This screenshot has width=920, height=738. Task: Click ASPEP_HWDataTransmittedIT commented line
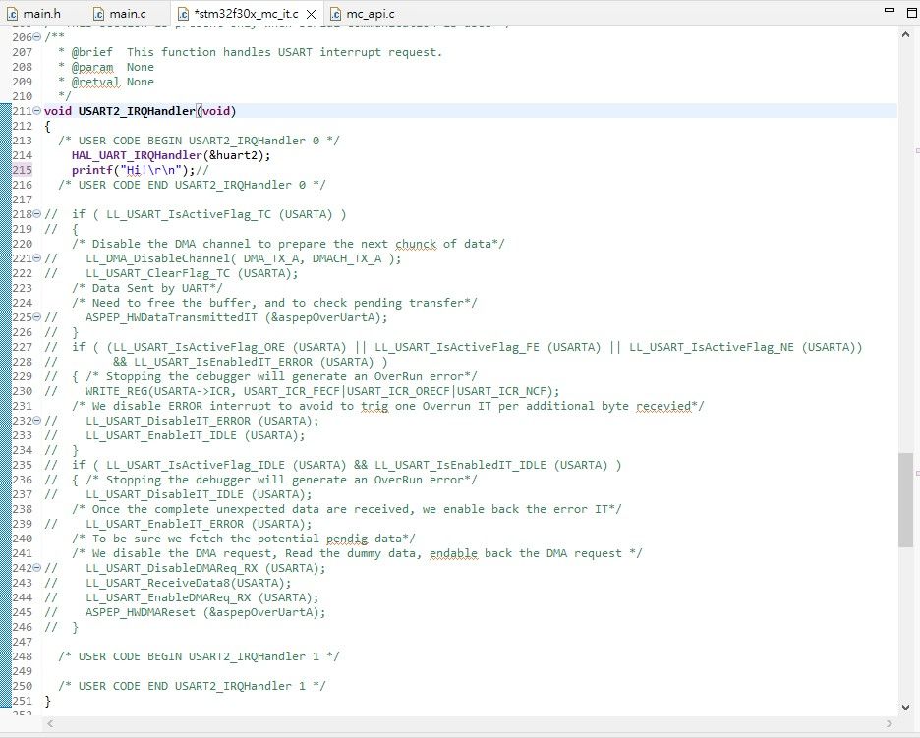tap(216, 317)
